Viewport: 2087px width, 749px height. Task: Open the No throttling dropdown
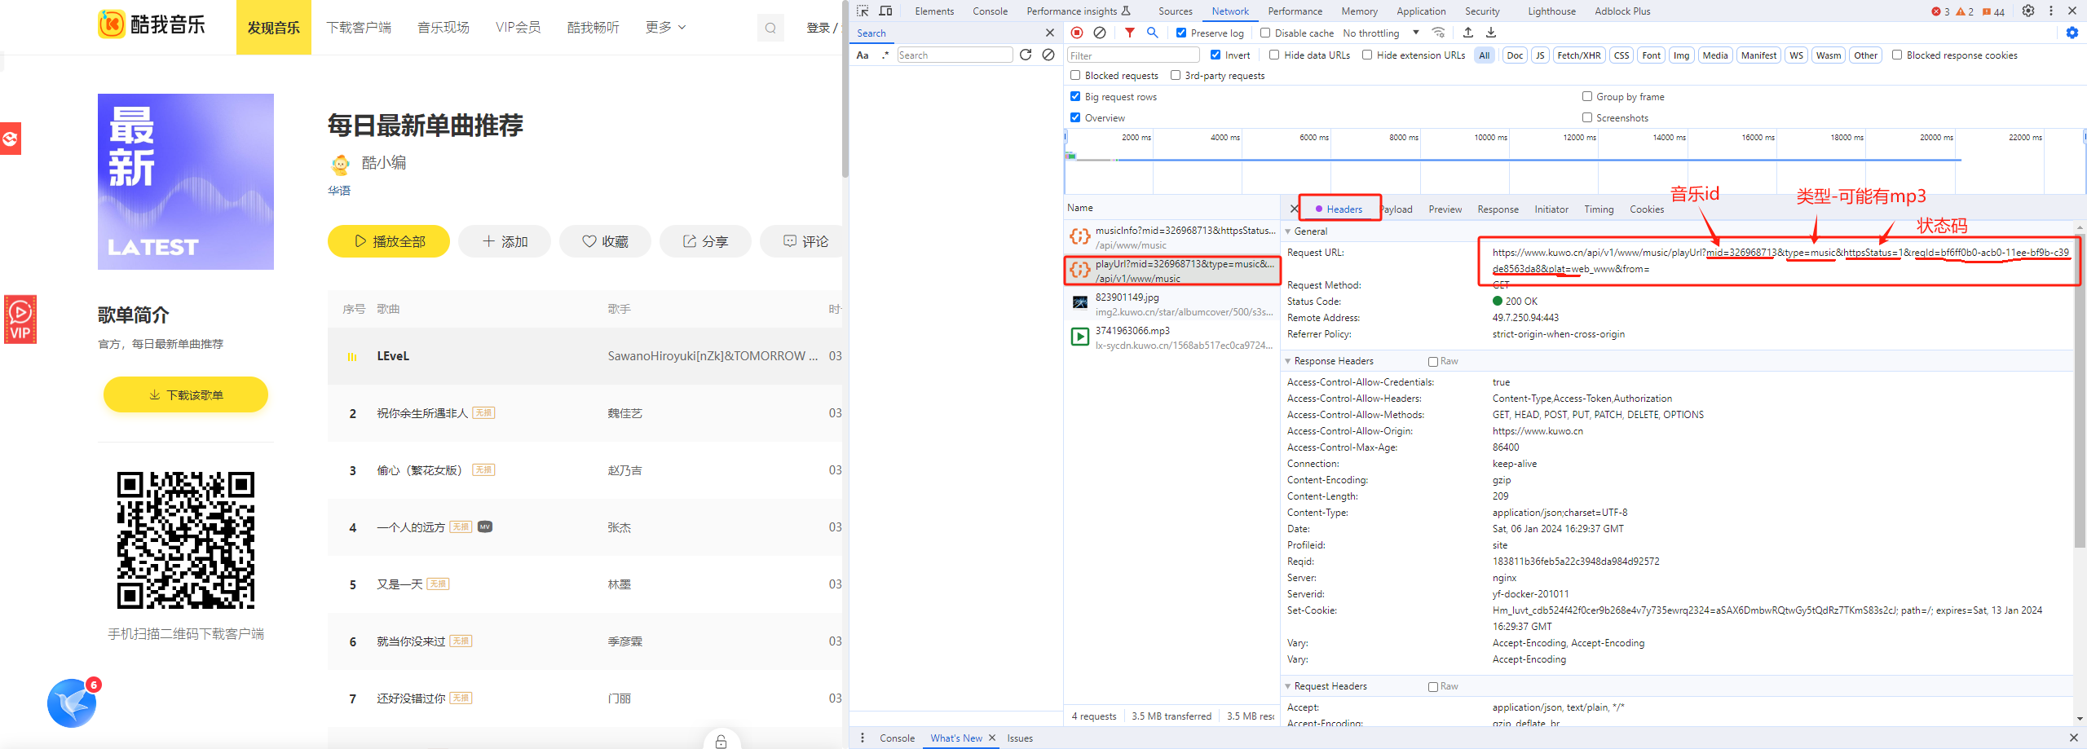(x=1381, y=33)
